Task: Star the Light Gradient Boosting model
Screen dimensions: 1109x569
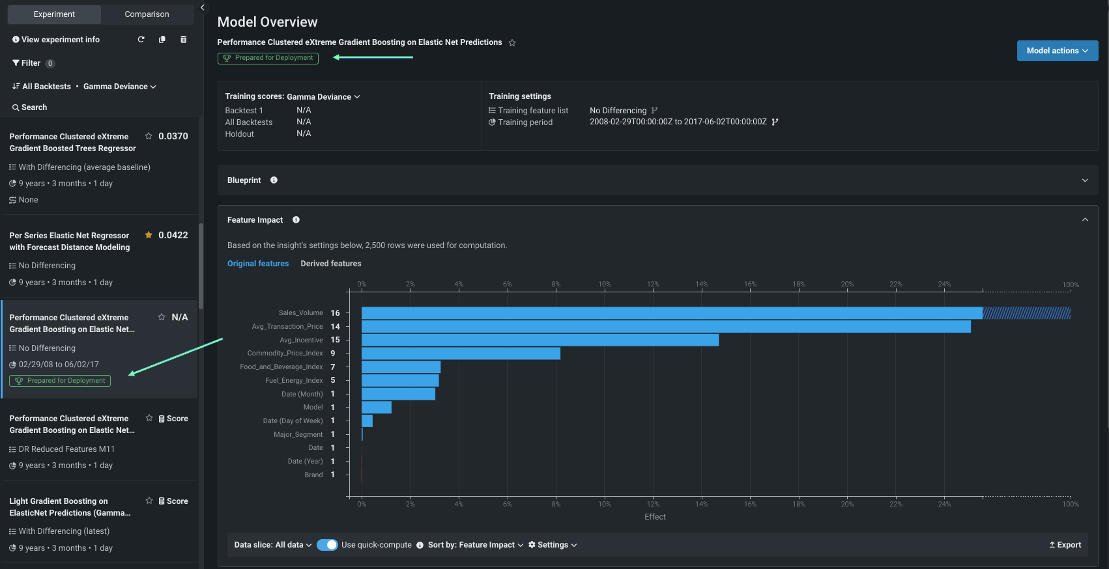Action: point(149,501)
